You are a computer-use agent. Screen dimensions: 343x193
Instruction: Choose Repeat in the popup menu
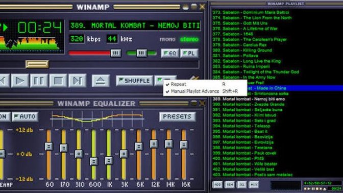(205, 84)
